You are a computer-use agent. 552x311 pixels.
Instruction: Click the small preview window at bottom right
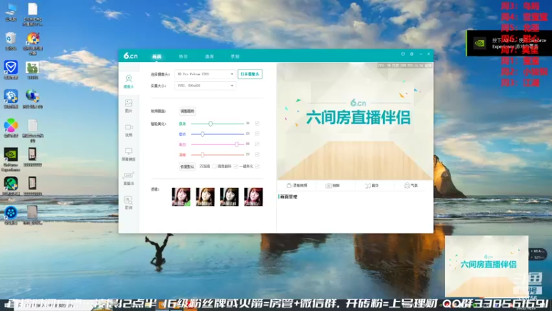point(486,266)
